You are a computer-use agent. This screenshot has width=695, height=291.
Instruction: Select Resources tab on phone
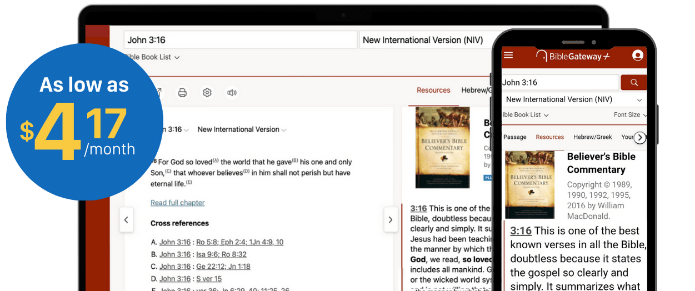coord(550,137)
